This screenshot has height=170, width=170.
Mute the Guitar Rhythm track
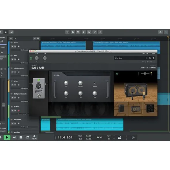coord(12,72)
